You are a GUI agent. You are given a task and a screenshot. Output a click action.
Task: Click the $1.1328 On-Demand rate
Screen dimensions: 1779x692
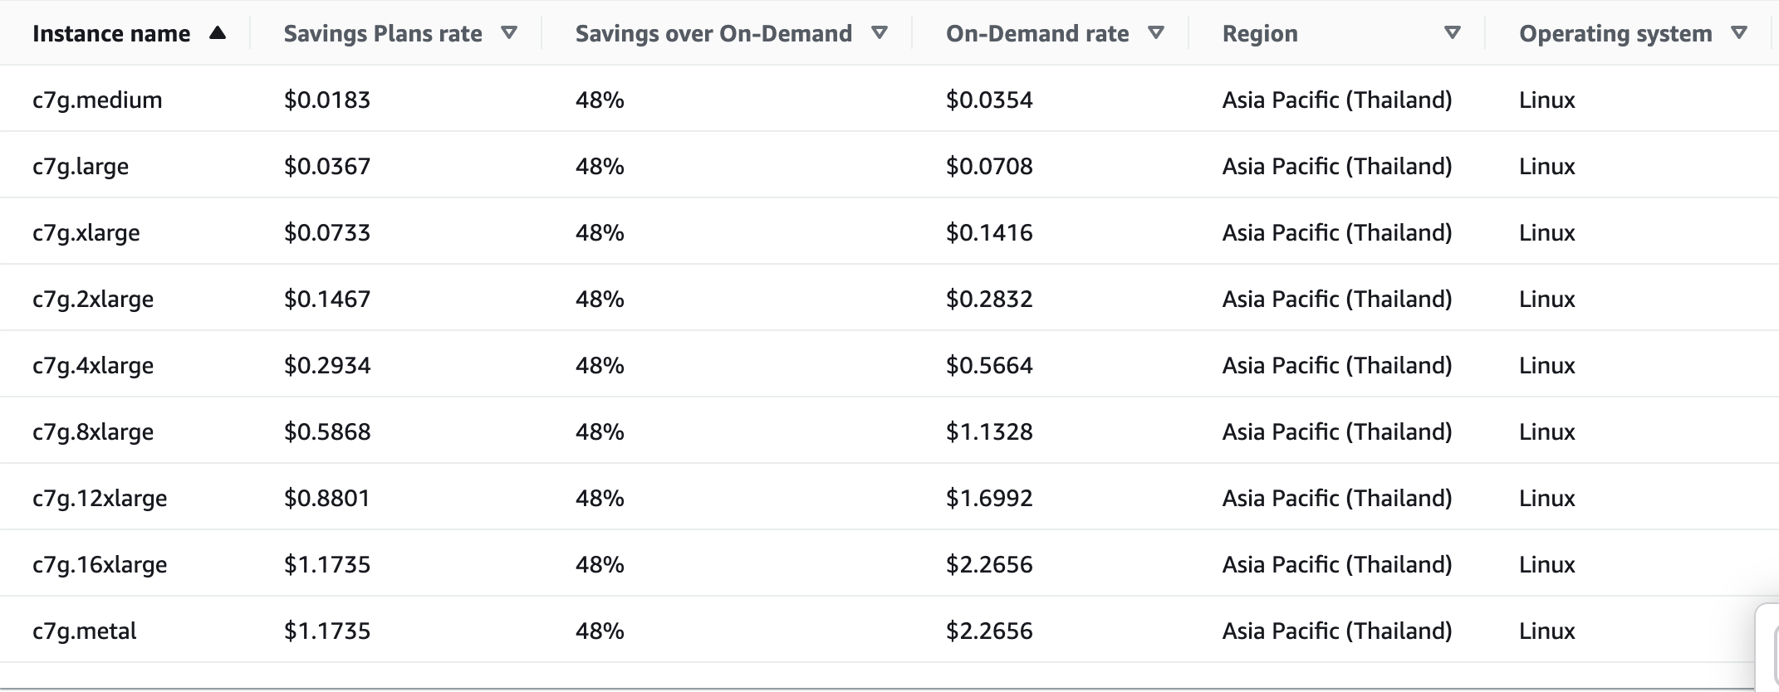pyautogui.click(x=989, y=431)
